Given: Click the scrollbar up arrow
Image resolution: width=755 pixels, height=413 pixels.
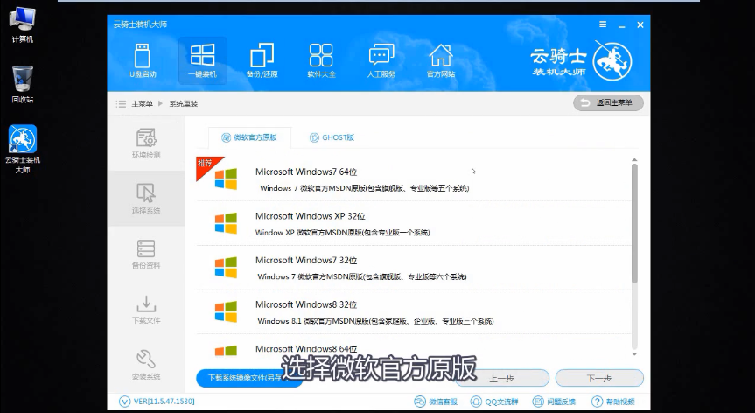Looking at the screenshot, I should point(634,160).
